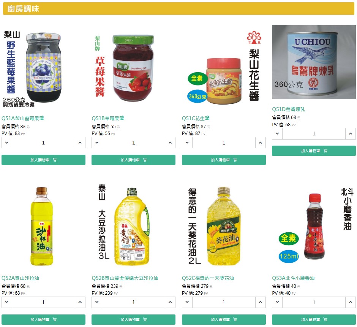Viewport: 357px width, 327px height.
Task: Increase quantity for Q52C得意的一天葵花油
Action: click(261, 302)
